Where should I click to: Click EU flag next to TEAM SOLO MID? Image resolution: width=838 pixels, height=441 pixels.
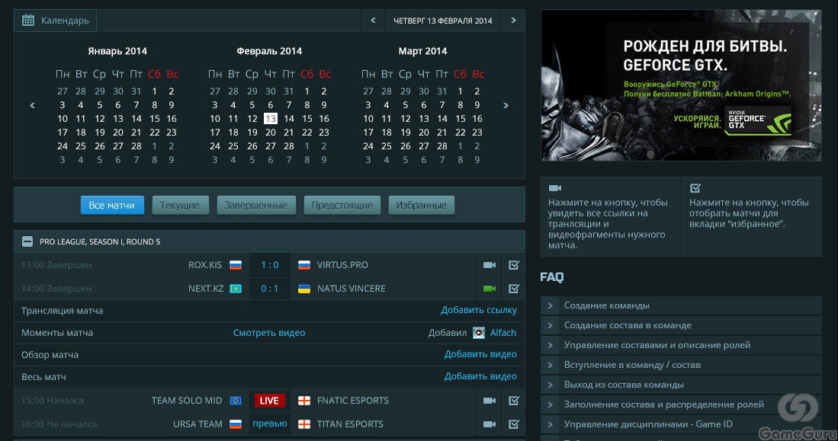pyautogui.click(x=235, y=401)
